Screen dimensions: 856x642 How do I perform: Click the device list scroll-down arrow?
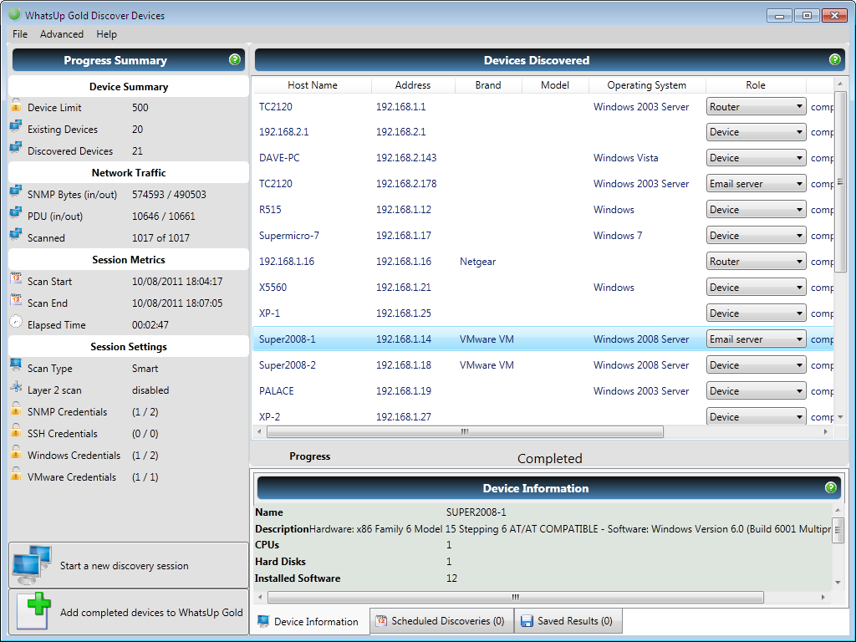(840, 417)
